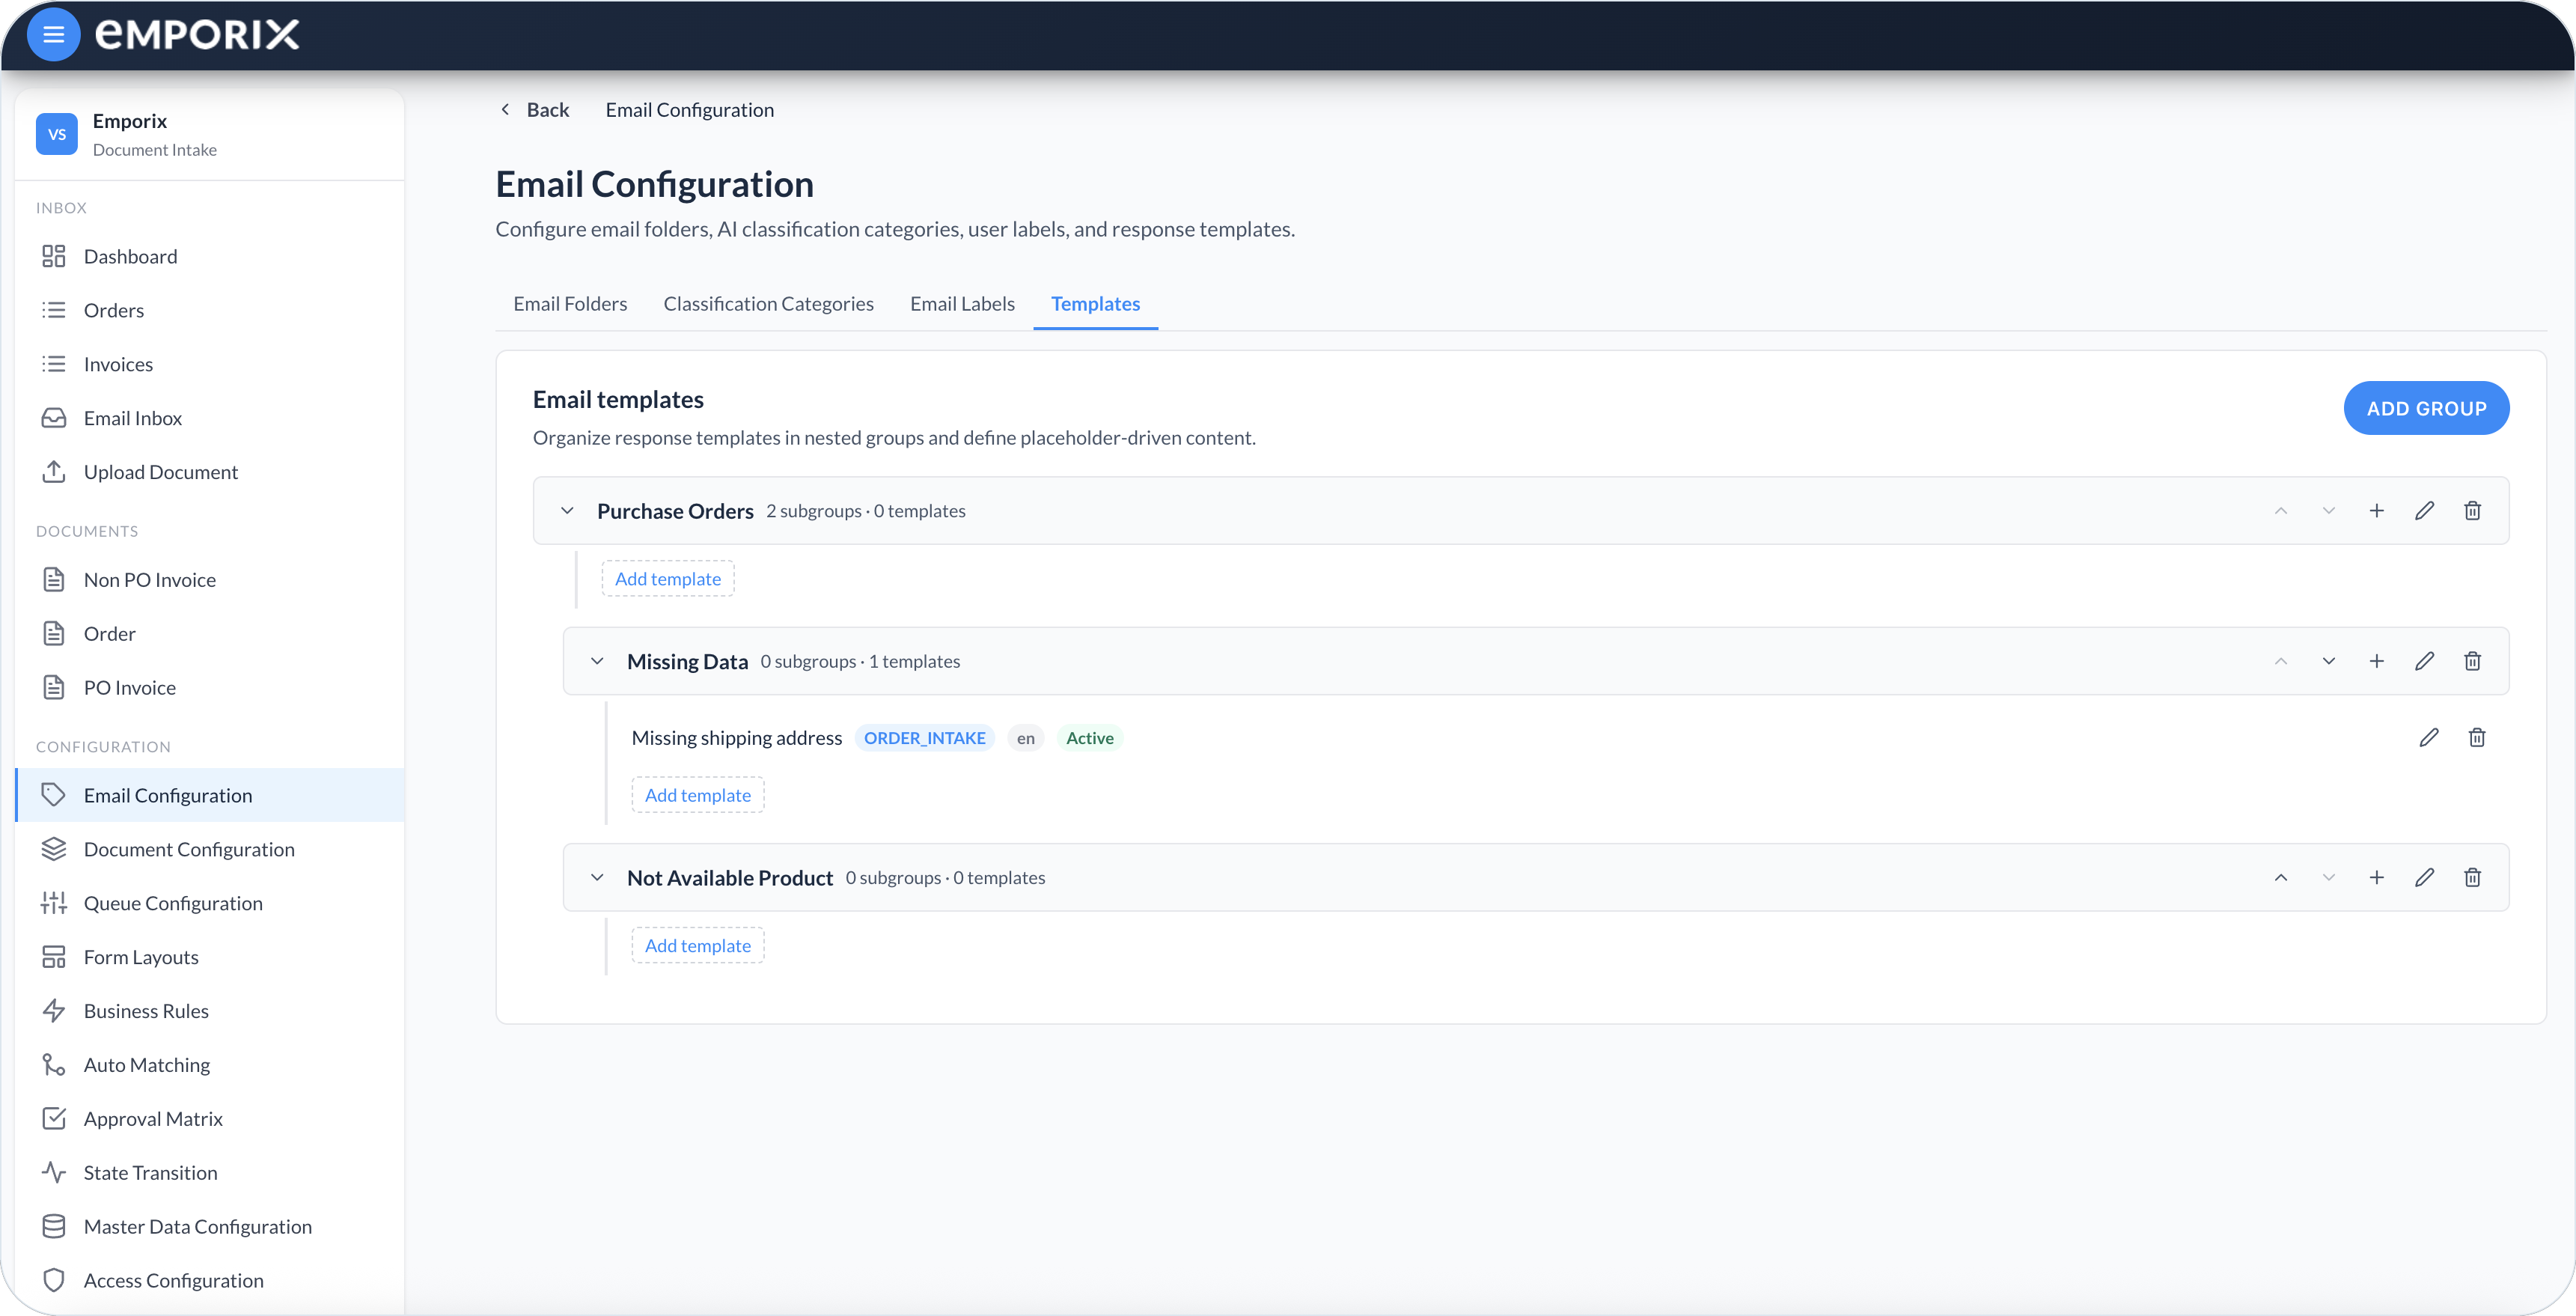
Task: Switch to the Email Folders tab
Action: (x=570, y=304)
